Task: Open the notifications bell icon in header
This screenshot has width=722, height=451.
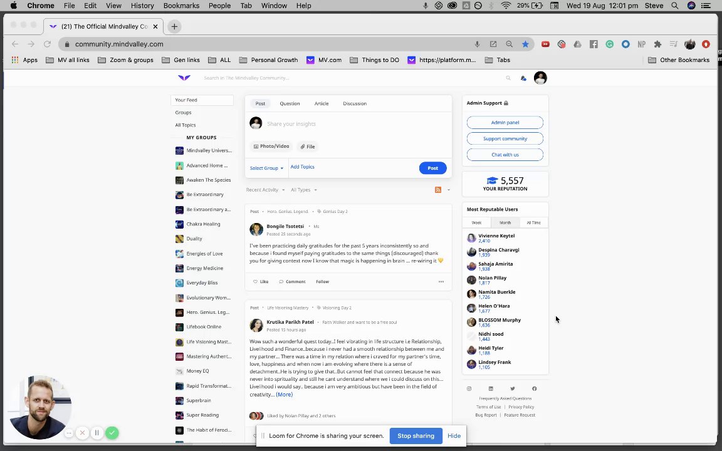Action: click(523, 78)
